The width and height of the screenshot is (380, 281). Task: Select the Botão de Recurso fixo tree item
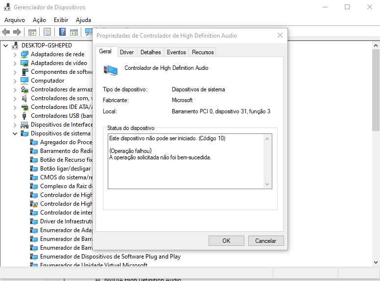pyautogui.click(x=66, y=160)
